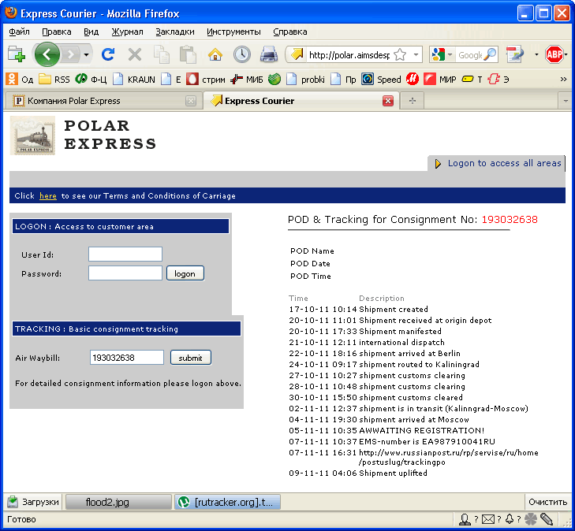Screen dimensions: 575x531
Task: Open Terms and Conditions 'here' link
Action: pyautogui.click(x=48, y=196)
